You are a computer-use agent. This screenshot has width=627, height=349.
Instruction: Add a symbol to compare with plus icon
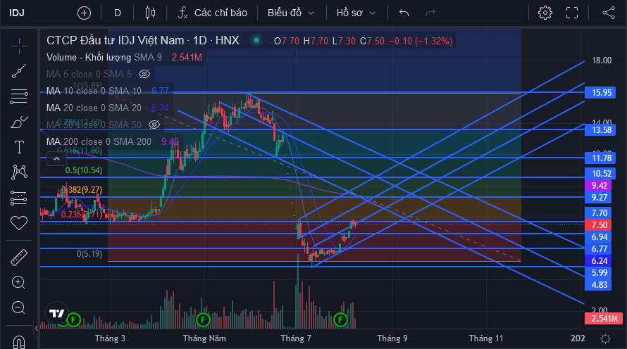84,13
